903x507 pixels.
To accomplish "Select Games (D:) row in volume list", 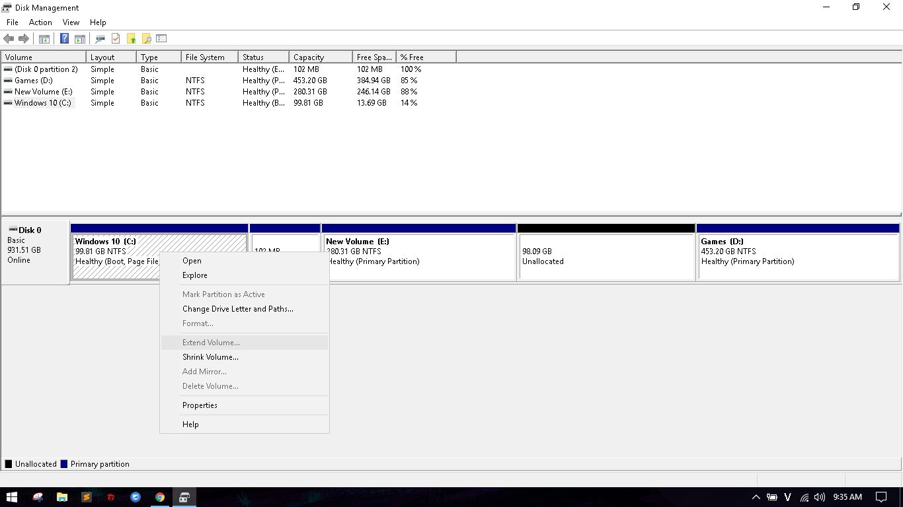I will pyautogui.click(x=34, y=81).
